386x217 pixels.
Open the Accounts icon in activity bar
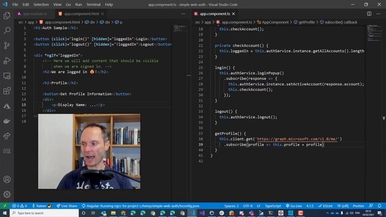coord(7,180)
